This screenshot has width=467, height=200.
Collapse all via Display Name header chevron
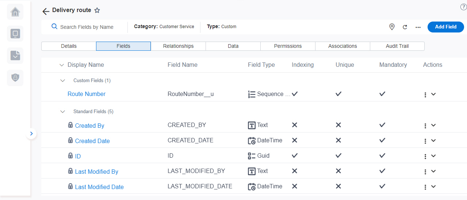coord(61,65)
